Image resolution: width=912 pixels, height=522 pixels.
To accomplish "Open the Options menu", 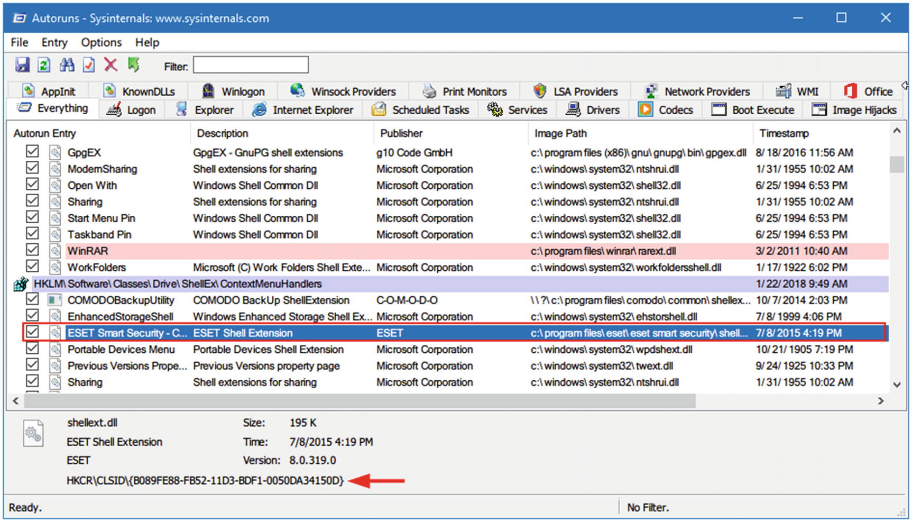I will [x=101, y=42].
